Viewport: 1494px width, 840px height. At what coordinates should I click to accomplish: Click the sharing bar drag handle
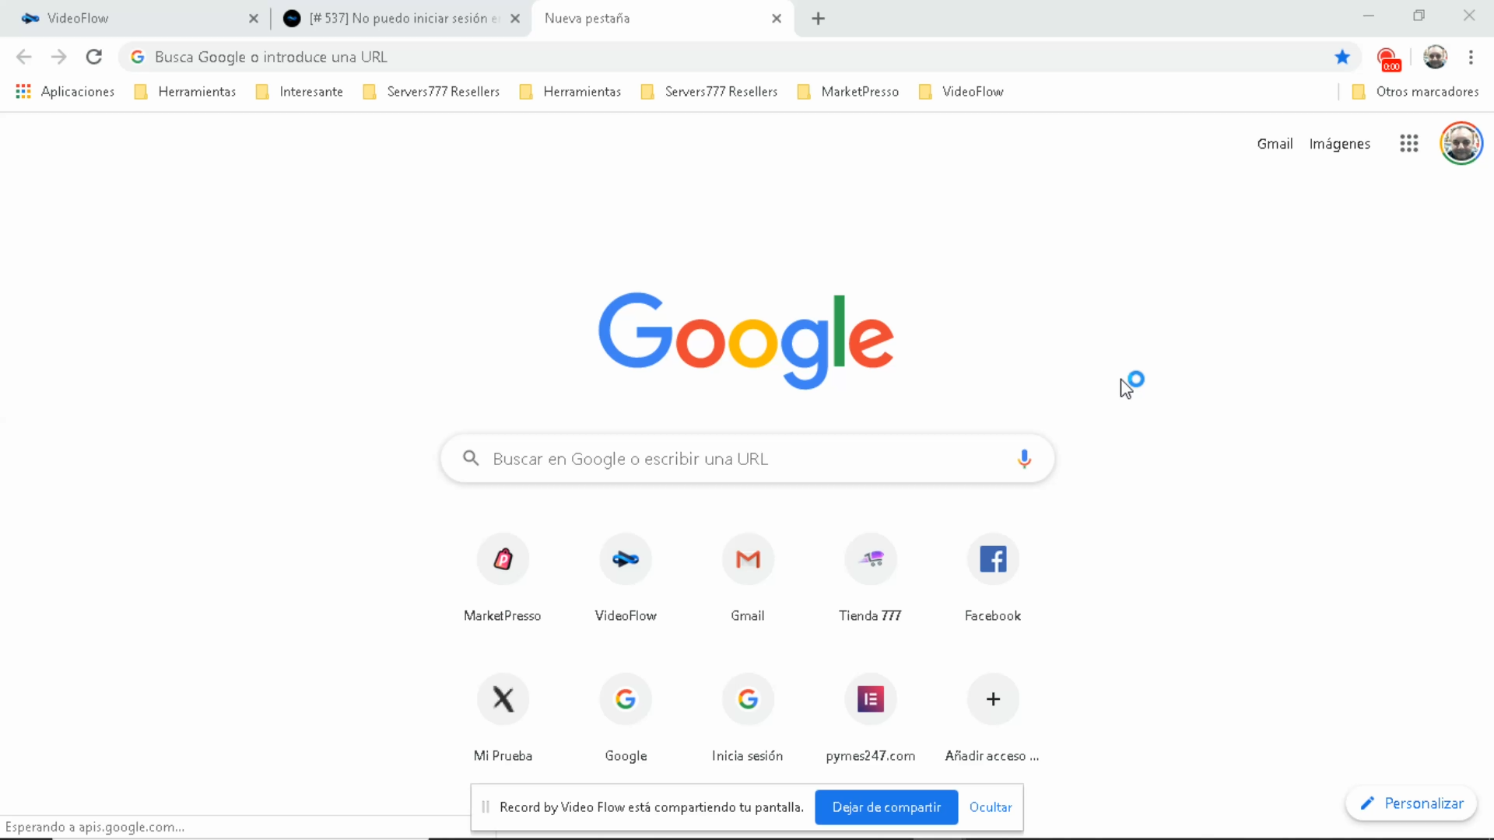coord(486,807)
